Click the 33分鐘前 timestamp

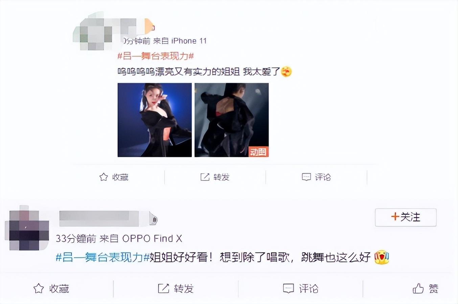tap(76, 239)
